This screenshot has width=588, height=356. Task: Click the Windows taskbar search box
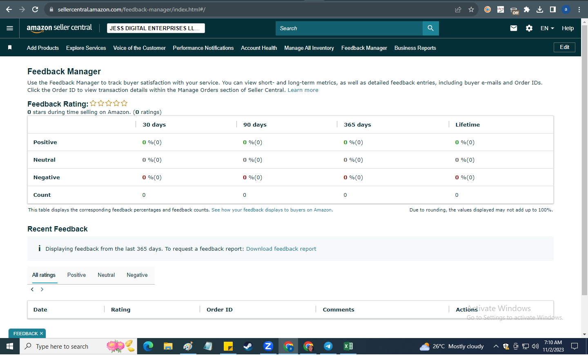coord(78,346)
